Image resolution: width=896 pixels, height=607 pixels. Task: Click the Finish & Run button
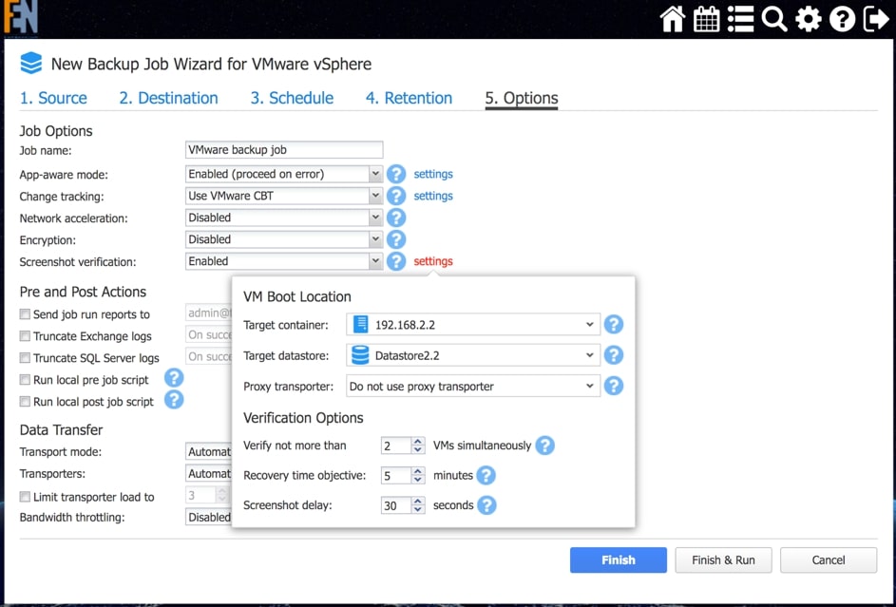pyautogui.click(x=723, y=560)
